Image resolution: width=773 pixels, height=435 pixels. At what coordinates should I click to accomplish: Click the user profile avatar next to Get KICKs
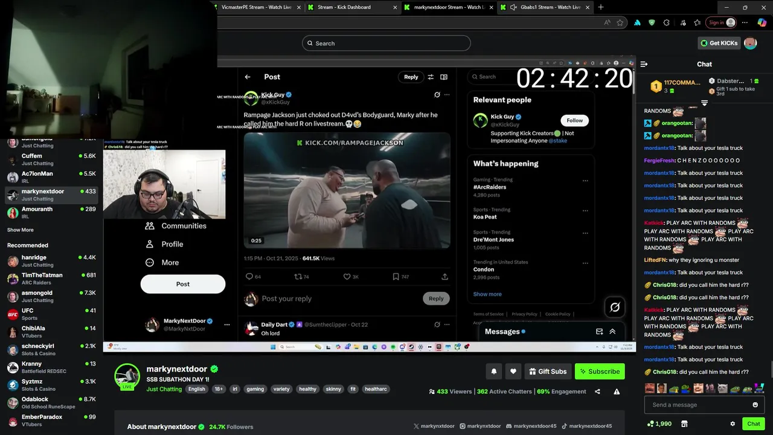pos(750,43)
